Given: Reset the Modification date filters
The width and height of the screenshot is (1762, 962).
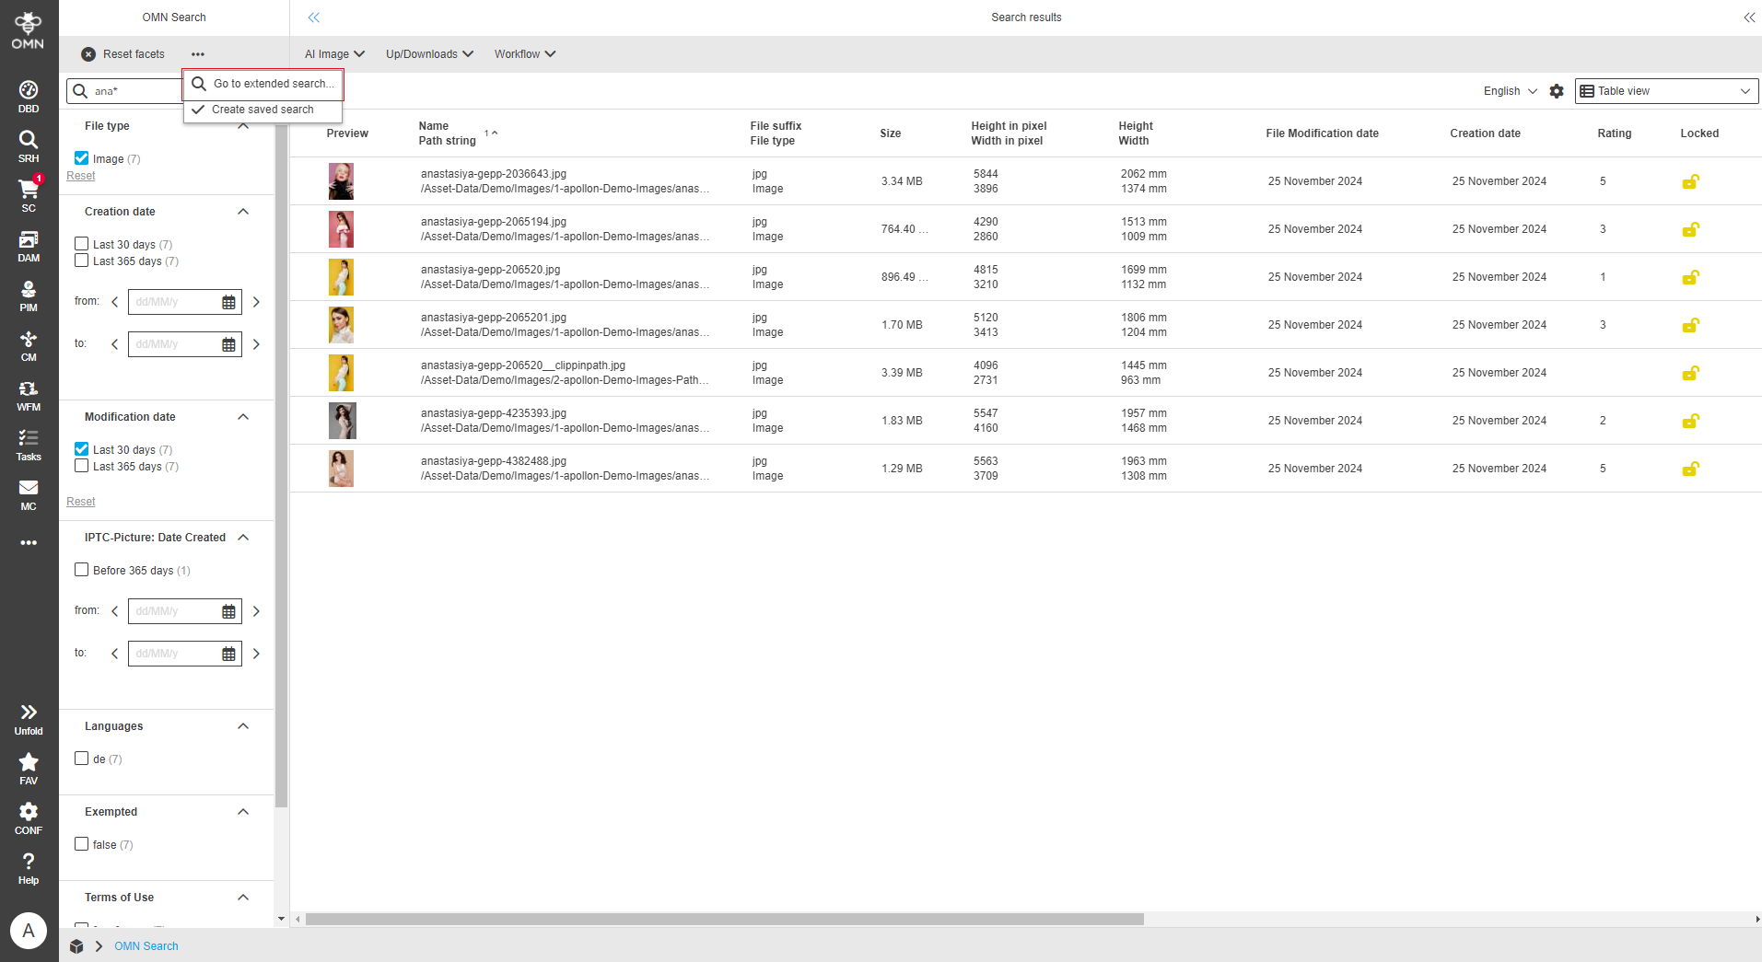Looking at the screenshot, I should [80, 501].
